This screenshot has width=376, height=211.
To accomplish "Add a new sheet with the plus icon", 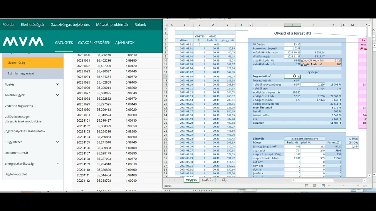I will pyautogui.click(x=224, y=180).
